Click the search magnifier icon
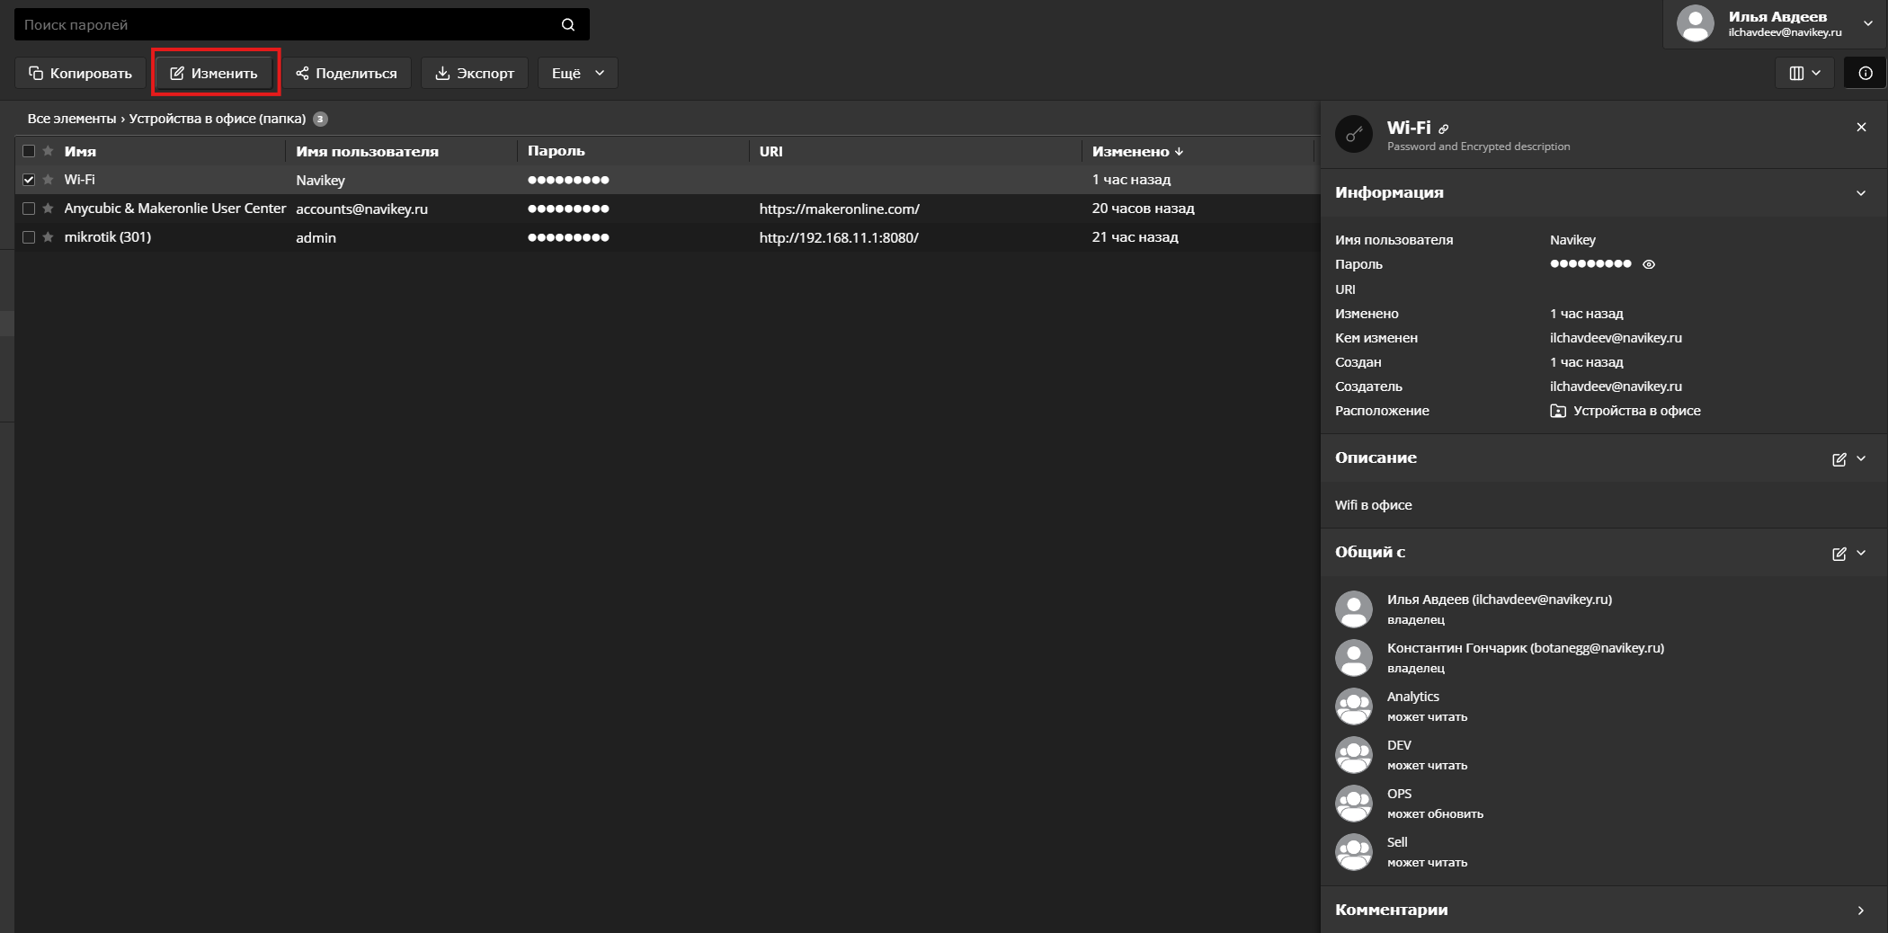1888x933 pixels. pos(568,25)
